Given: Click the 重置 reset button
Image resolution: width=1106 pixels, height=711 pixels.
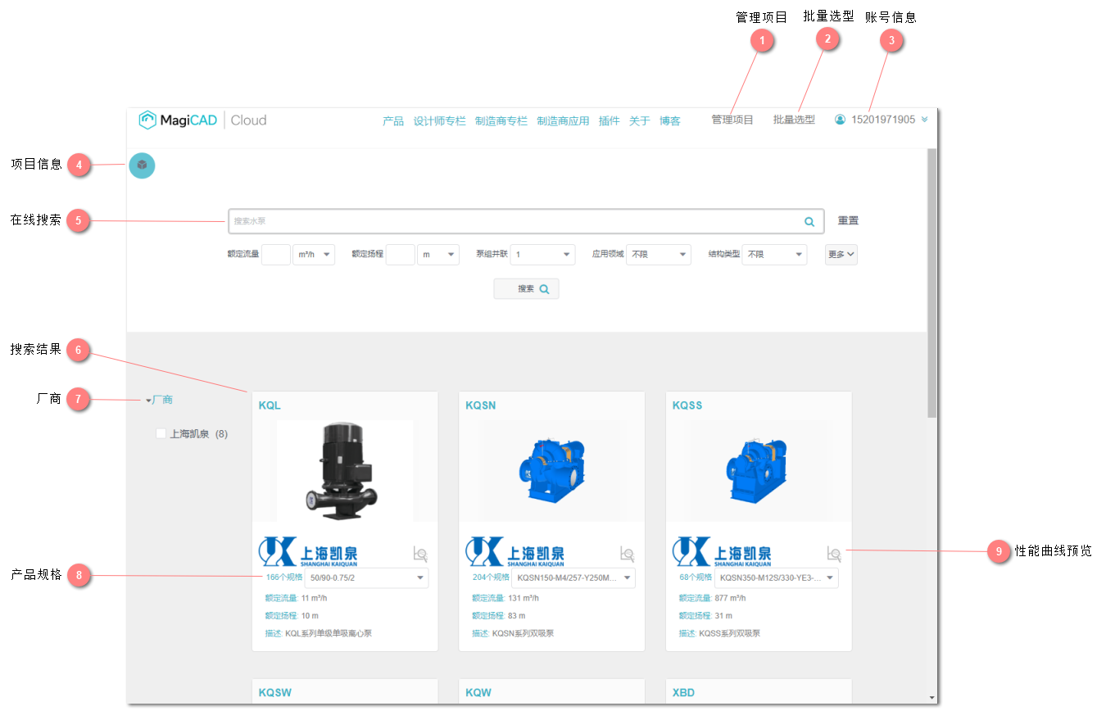Looking at the screenshot, I should pyautogui.click(x=848, y=221).
